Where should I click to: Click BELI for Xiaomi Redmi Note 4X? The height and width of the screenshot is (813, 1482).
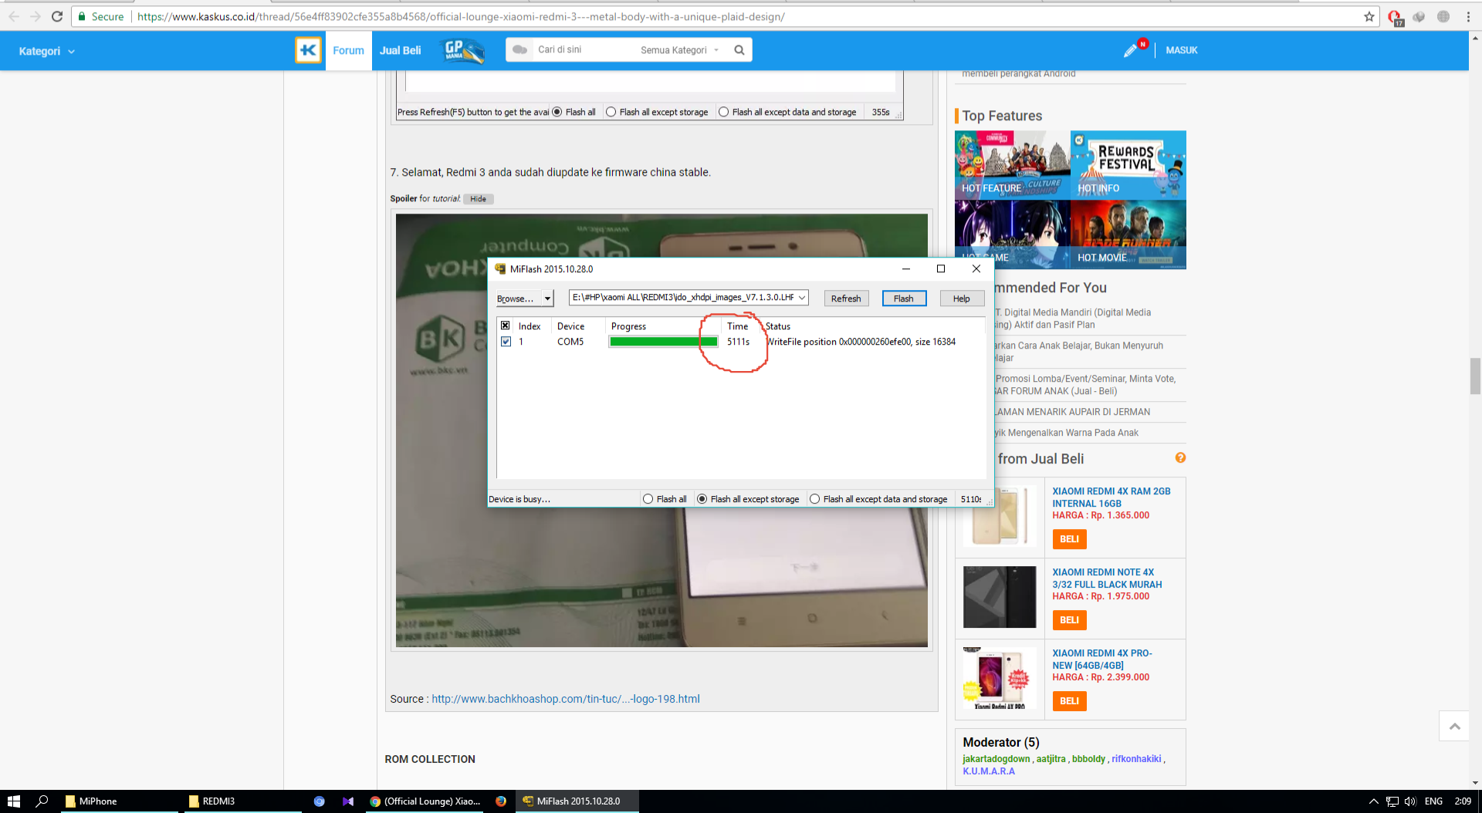1069,620
